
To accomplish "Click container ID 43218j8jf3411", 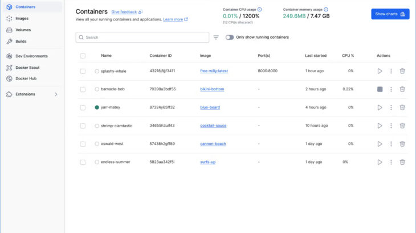I will pos(162,71).
